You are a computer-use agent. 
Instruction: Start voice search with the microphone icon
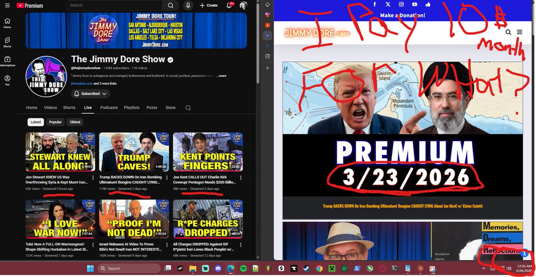[x=188, y=5]
